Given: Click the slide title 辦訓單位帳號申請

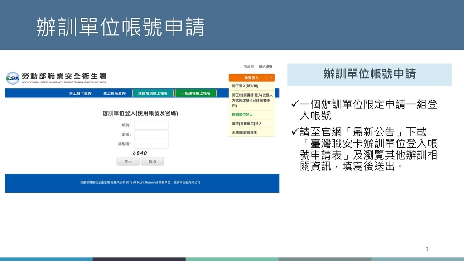Looking at the screenshot, I should click(121, 27).
